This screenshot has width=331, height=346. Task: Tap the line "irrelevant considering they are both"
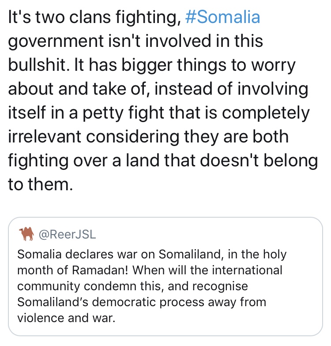point(148,137)
